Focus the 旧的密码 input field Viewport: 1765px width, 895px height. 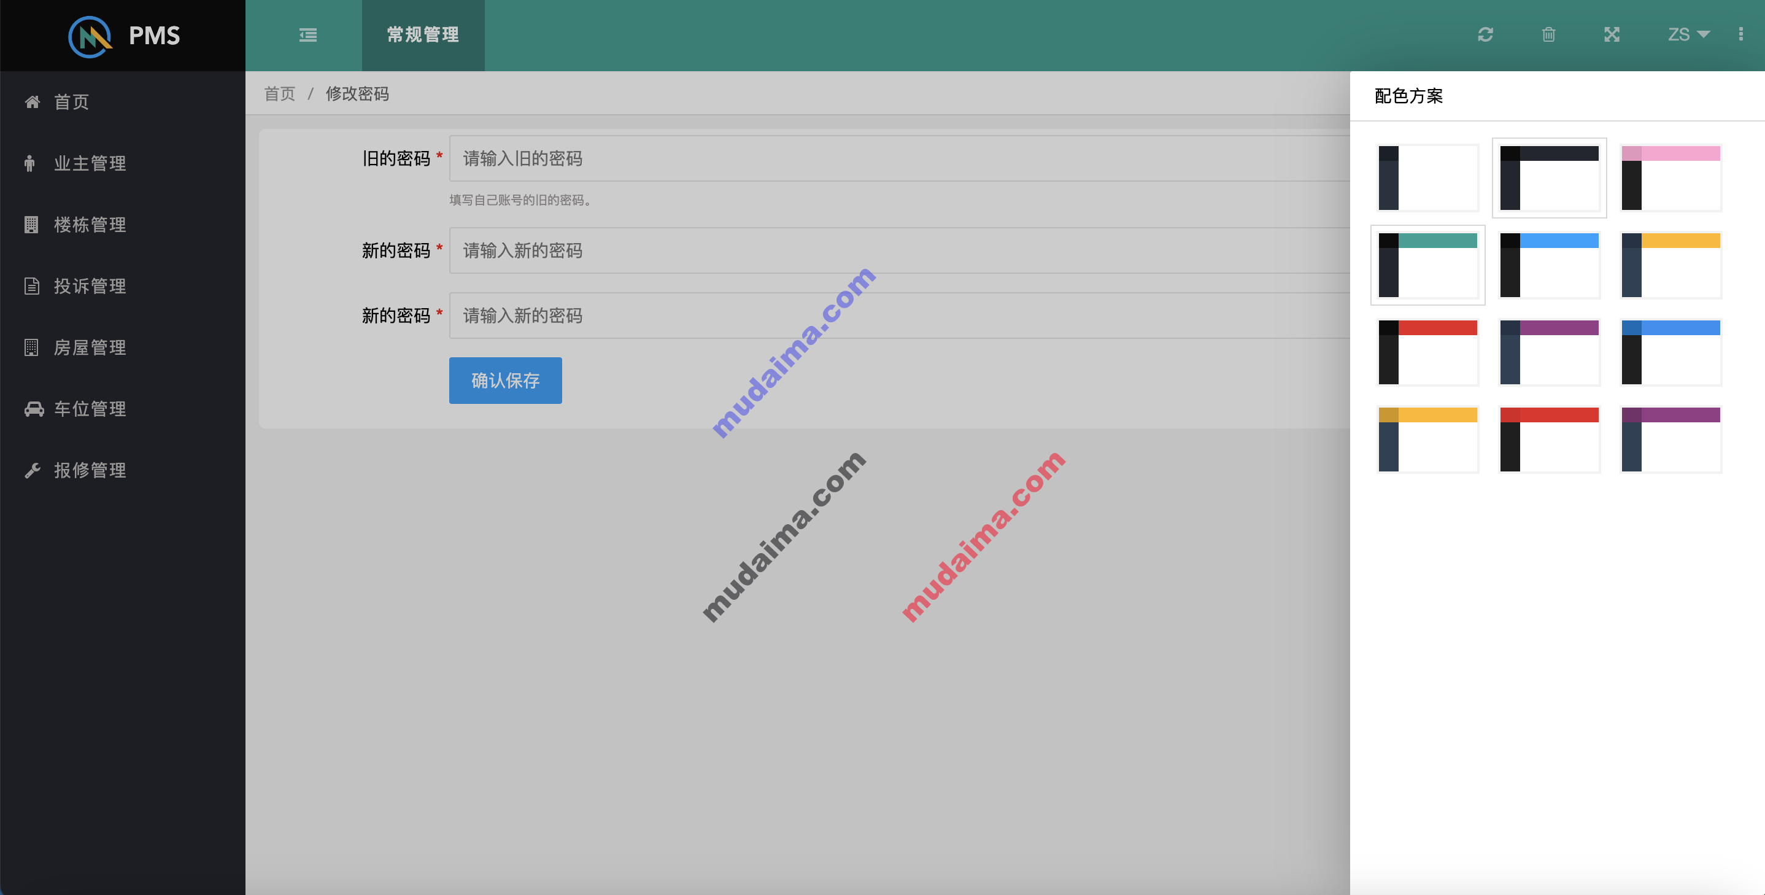[899, 158]
